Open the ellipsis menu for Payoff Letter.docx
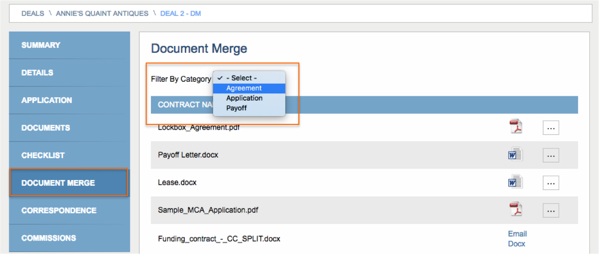Screen dimensions: 599x254 (x=550, y=155)
